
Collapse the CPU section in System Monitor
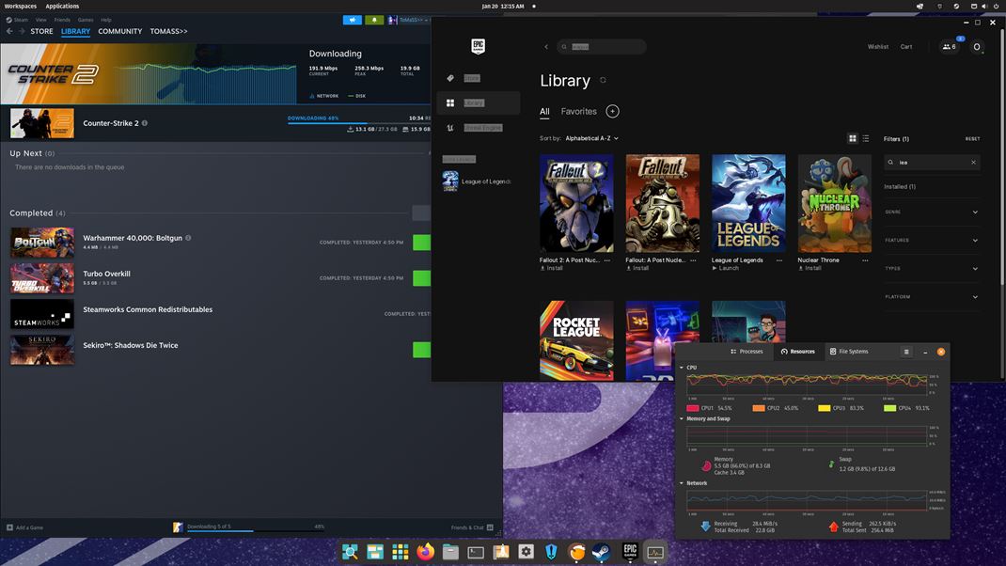coord(684,367)
